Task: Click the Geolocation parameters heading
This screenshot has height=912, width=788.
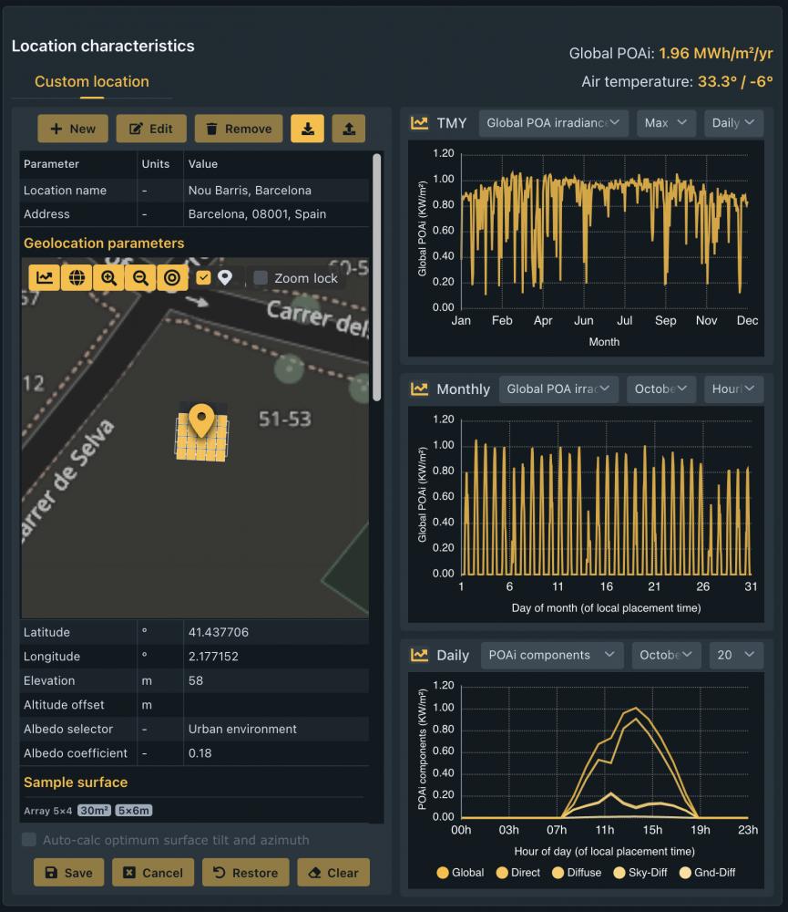Action: coord(104,244)
